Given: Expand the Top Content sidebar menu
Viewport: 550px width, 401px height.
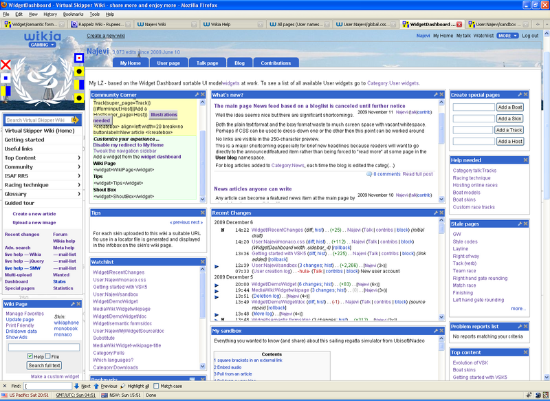Looking at the screenshot, I should tap(79, 158).
